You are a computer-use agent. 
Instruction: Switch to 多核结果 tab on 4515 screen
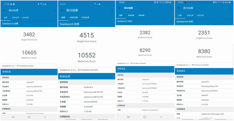pyautogui.click(x=85, y=17)
